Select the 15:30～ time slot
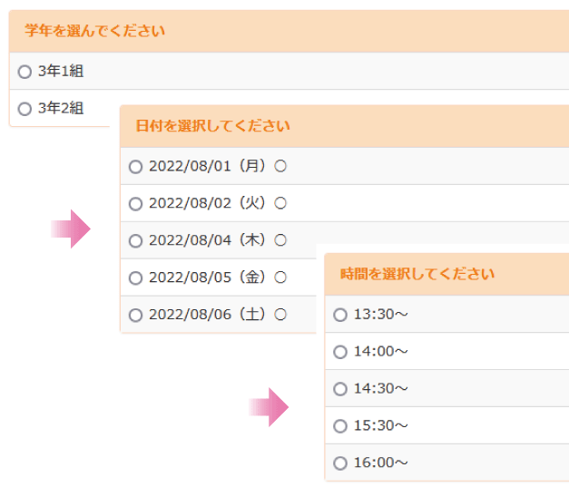569x487 pixels. (340, 426)
